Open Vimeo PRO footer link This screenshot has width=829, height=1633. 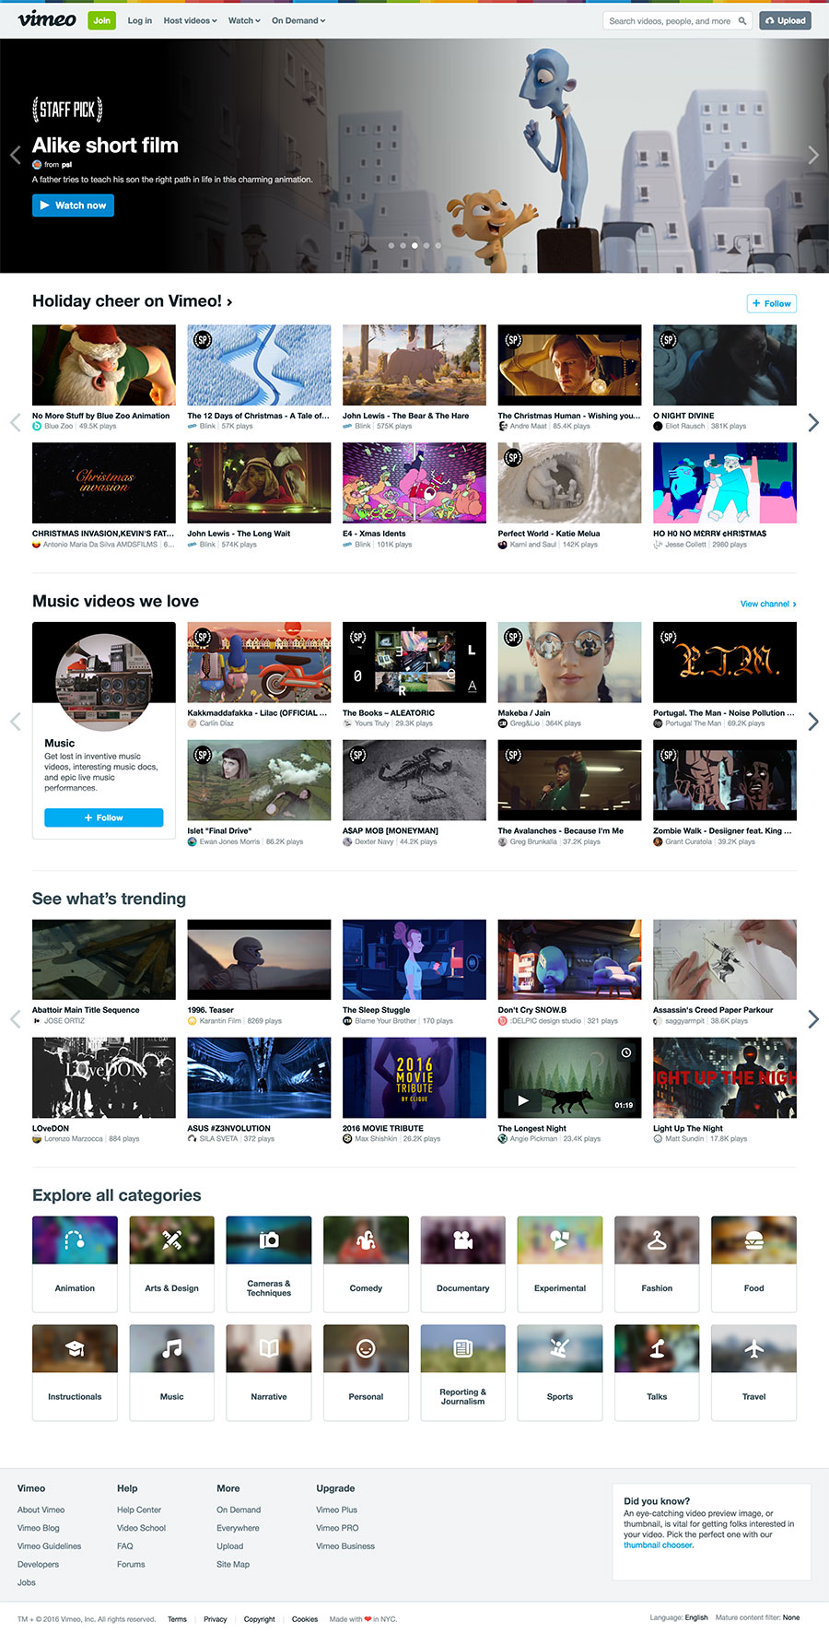pyautogui.click(x=337, y=1528)
